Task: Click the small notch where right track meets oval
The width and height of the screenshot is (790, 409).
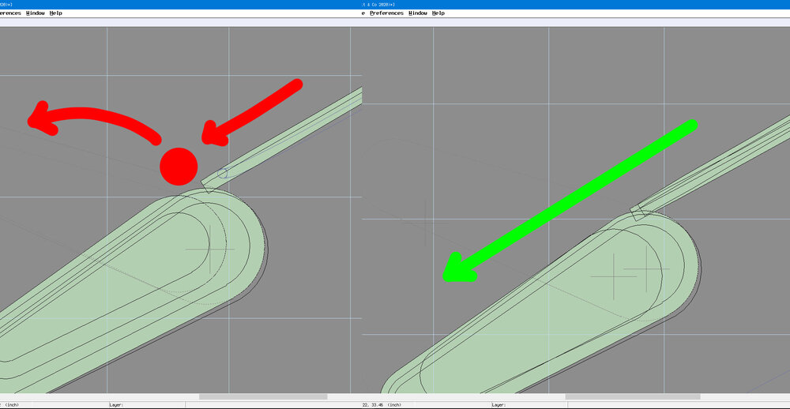Action: pyautogui.click(x=637, y=212)
